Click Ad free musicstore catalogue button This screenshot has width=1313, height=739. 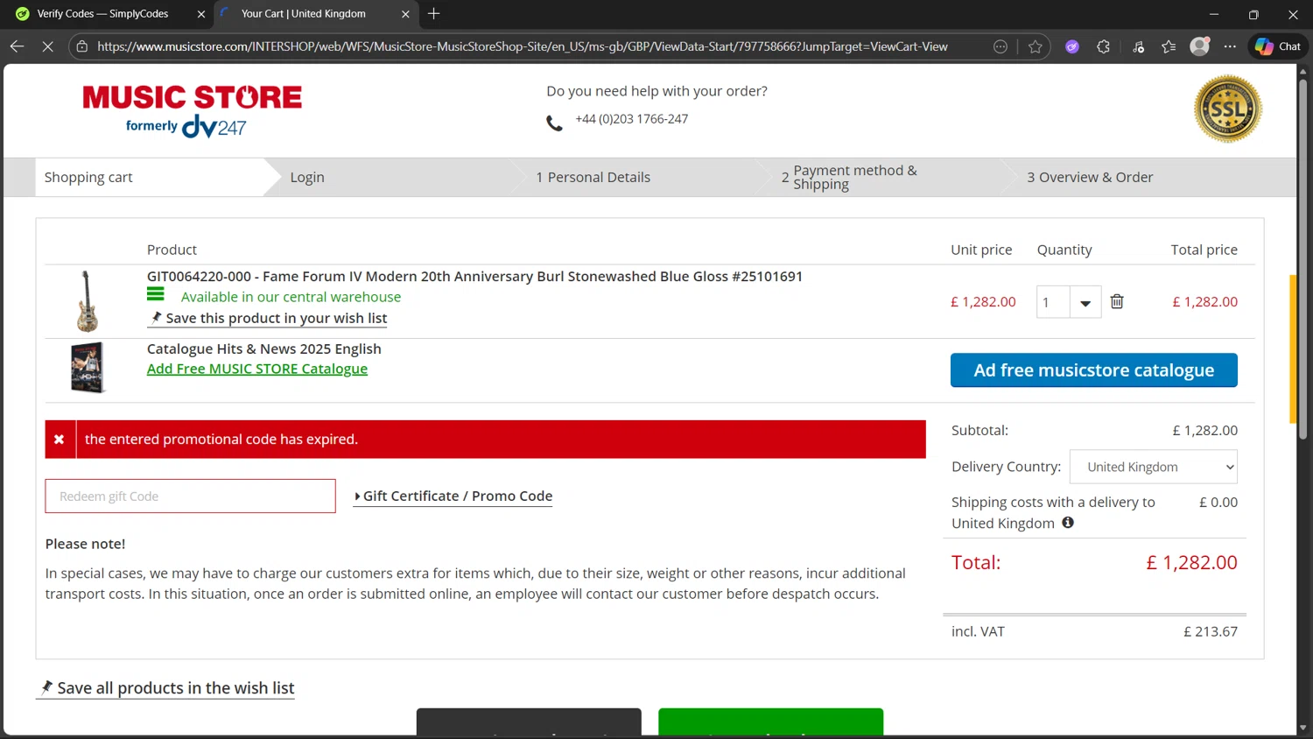point(1094,370)
